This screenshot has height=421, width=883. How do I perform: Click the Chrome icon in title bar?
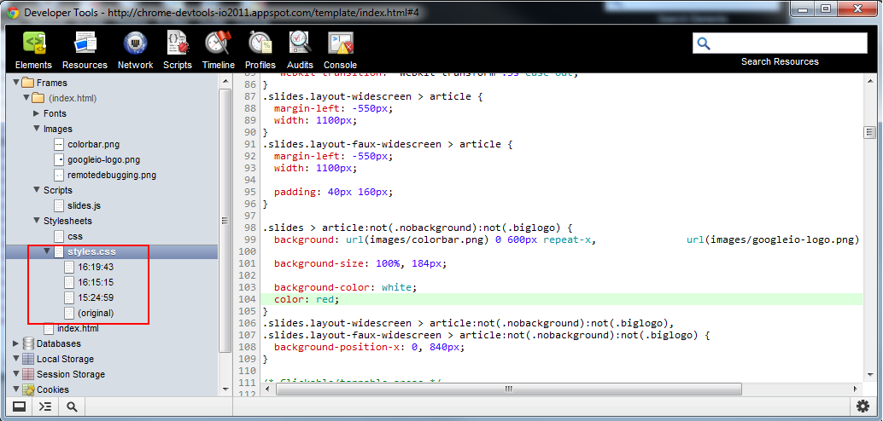coord(11,12)
